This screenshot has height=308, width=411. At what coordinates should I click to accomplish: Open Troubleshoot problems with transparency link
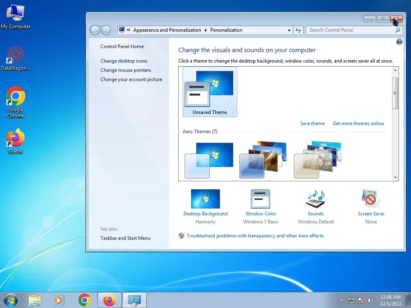pyautogui.click(x=255, y=236)
